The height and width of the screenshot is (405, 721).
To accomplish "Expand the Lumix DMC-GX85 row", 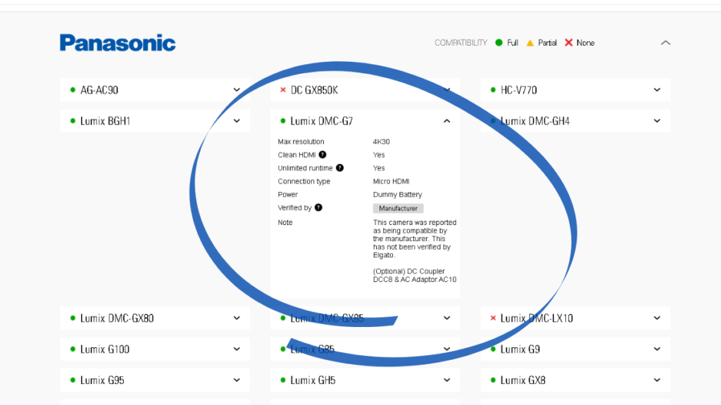I will tap(365, 318).
